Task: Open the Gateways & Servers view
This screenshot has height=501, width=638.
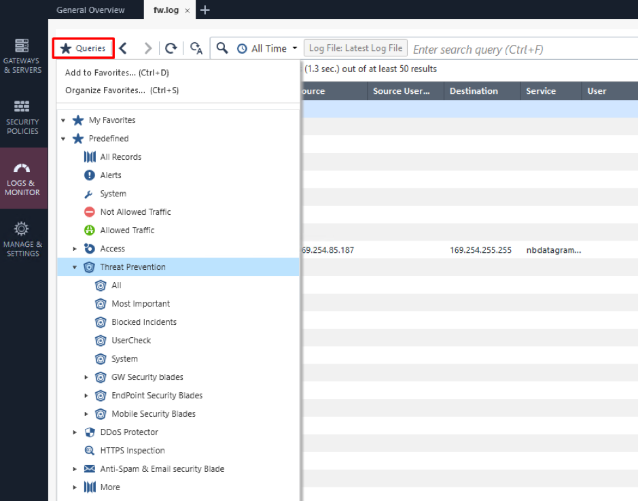Action: click(x=23, y=56)
